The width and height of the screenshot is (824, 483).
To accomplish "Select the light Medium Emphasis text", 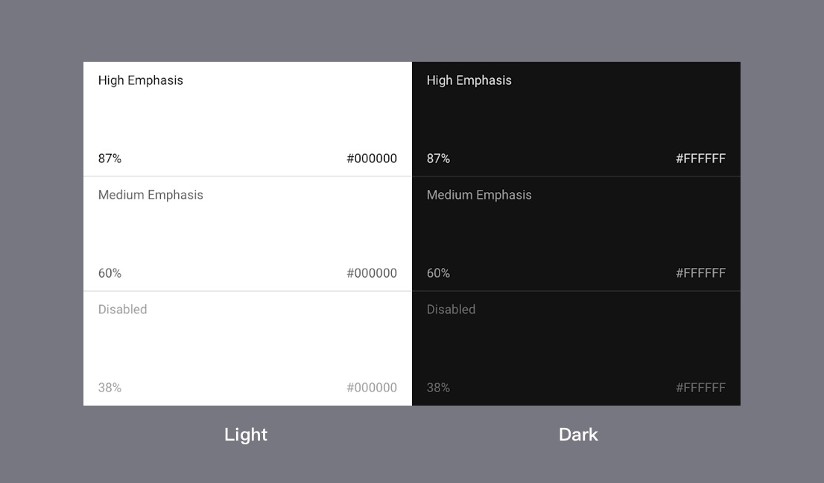I will coord(150,195).
